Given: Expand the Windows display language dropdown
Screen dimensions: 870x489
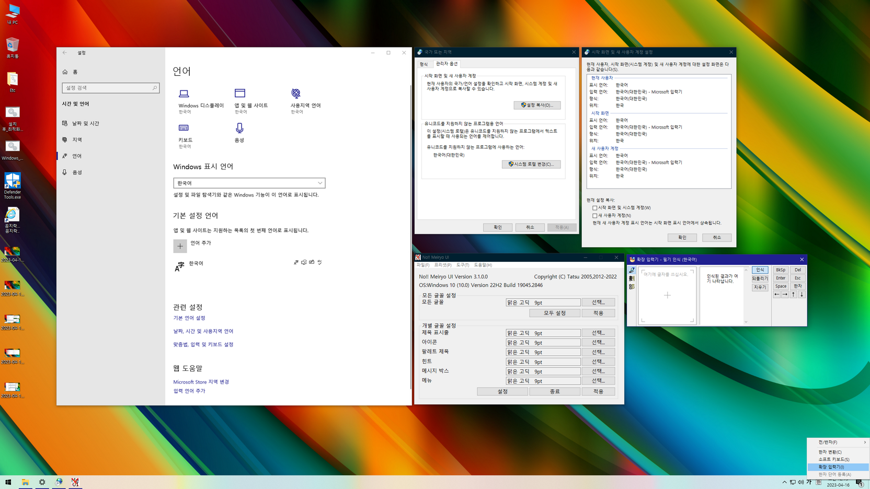Looking at the screenshot, I should 249,183.
